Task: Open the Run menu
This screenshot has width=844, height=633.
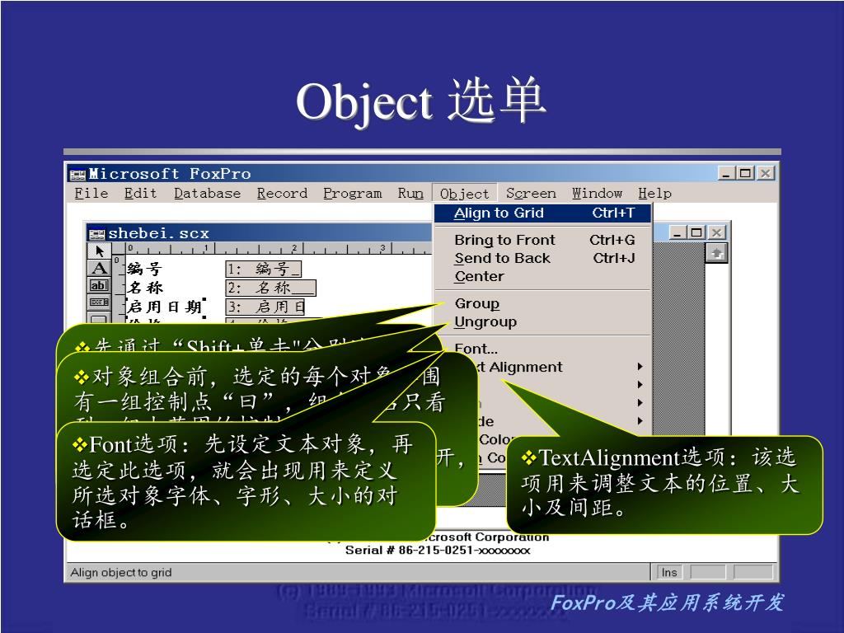Action: click(x=410, y=193)
